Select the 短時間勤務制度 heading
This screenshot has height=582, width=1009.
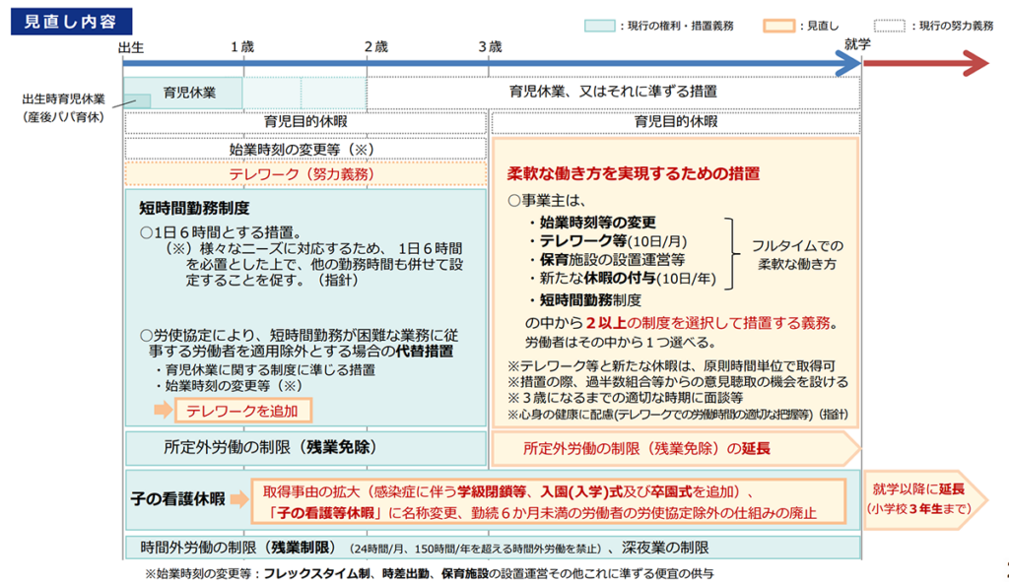(194, 209)
